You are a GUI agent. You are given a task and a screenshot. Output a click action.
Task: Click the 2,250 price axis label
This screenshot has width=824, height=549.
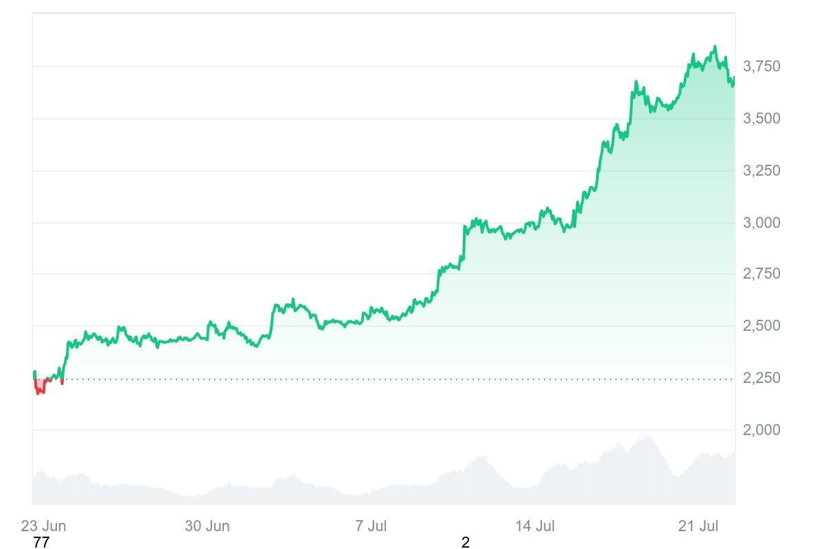coord(762,378)
